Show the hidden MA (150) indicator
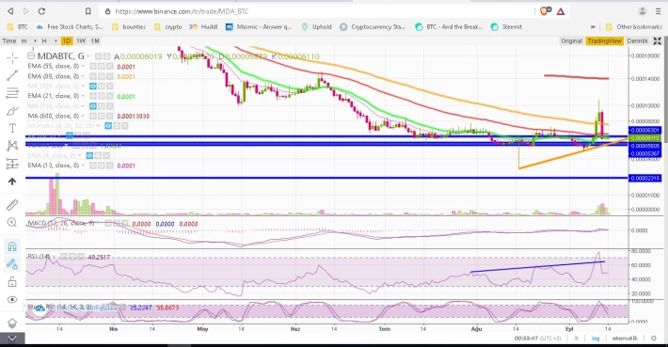The height and width of the screenshot is (347, 668). [92, 106]
